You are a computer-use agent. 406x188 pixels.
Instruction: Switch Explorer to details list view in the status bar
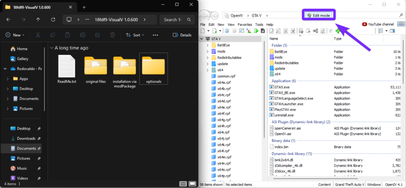(183, 184)
